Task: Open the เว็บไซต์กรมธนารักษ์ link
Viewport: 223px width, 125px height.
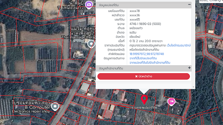Action: [178, 46]
